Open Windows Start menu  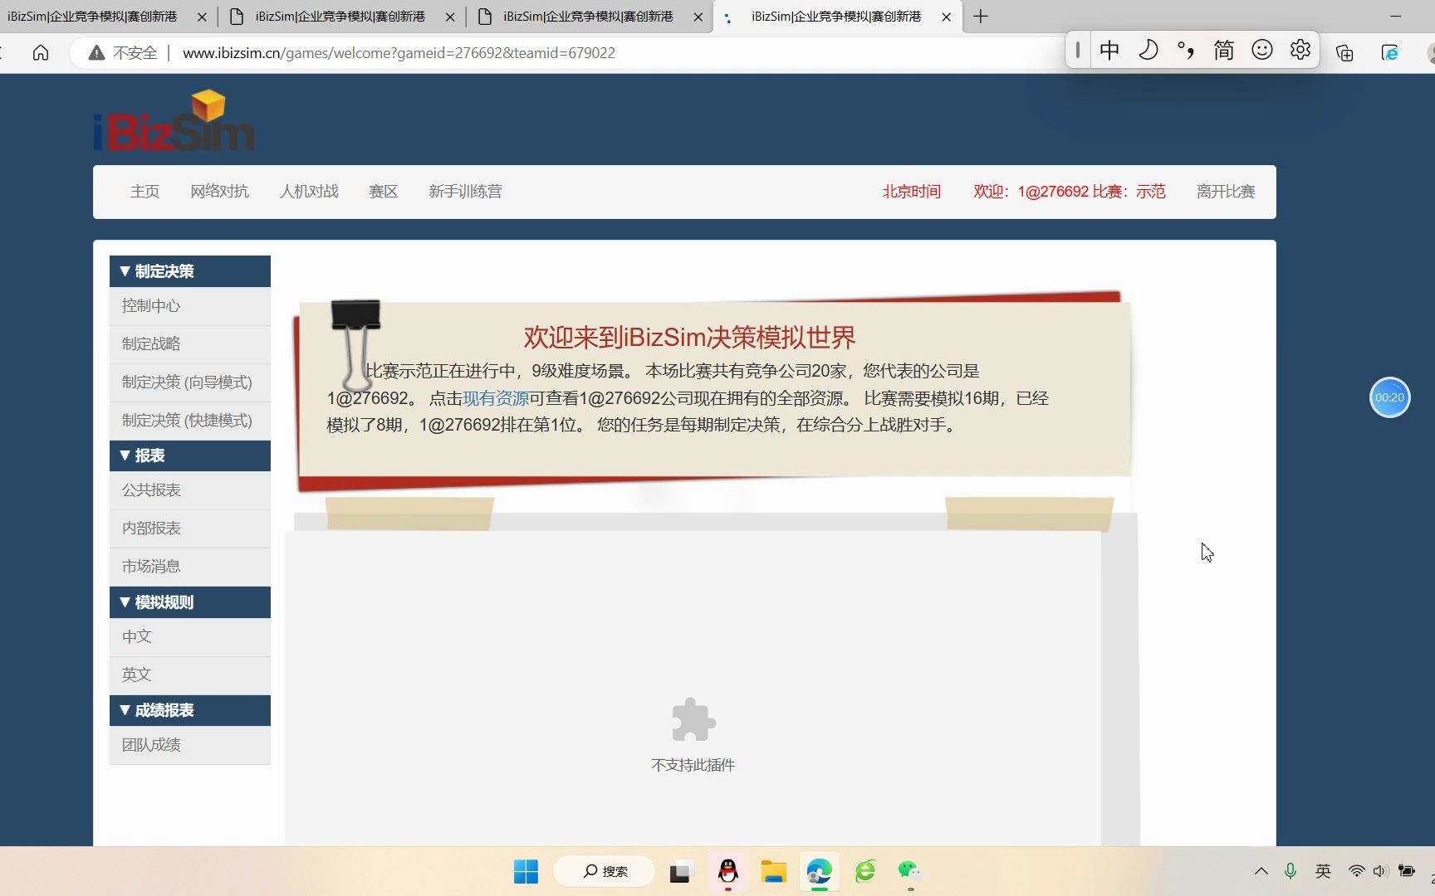[526, 871]
